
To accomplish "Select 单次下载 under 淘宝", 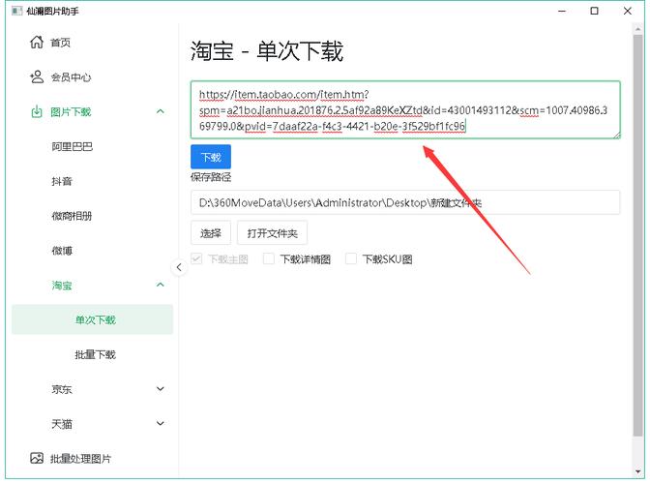I will tap(92, 319).
